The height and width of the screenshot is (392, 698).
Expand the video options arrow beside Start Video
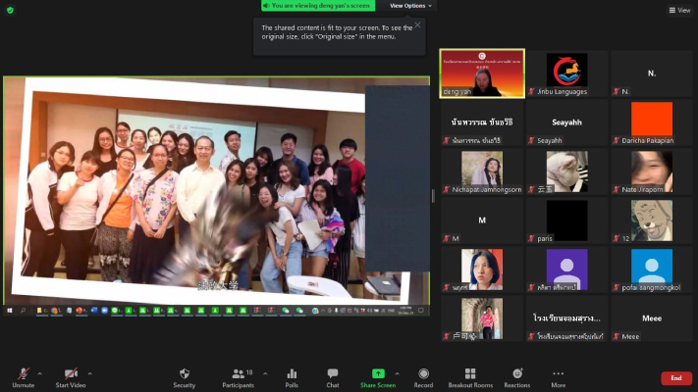coord(90,373)
